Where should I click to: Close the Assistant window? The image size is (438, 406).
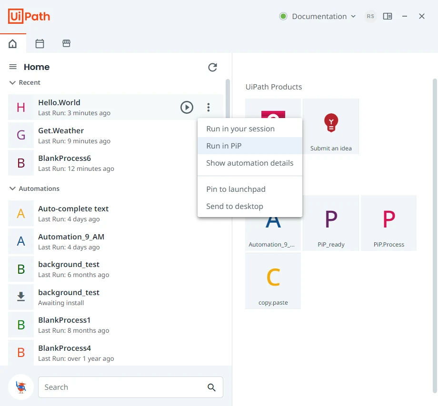pyautogui.click(x=422, y=17)
